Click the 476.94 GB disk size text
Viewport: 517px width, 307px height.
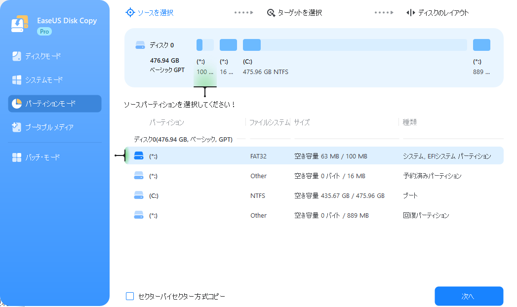point(164,61)
